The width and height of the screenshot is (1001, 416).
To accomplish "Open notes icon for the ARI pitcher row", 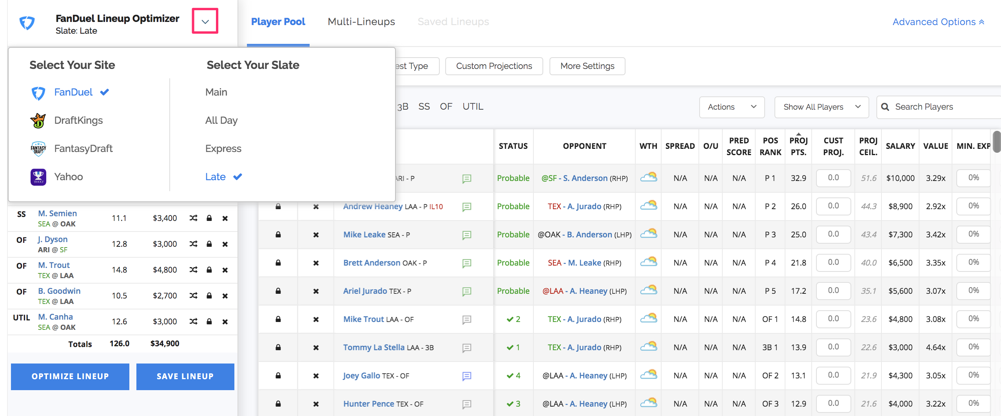I will pos(466,179).
